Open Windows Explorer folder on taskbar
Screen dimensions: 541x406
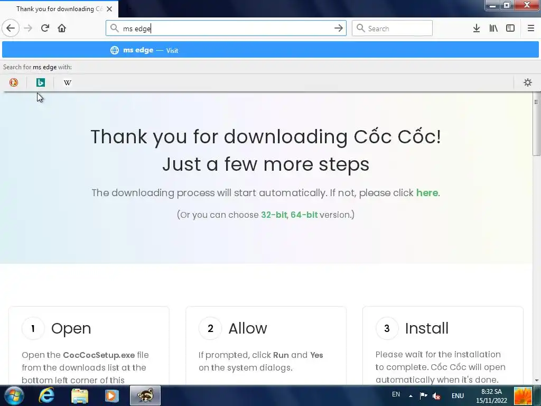click(x=80, y=395)
